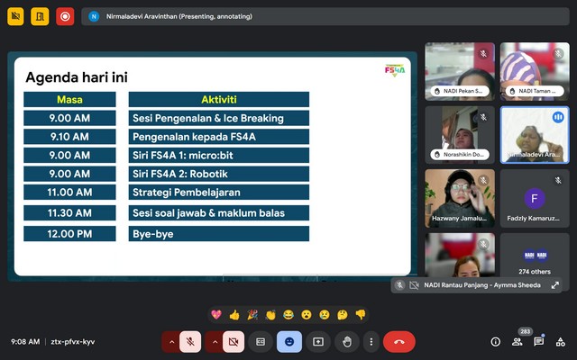
Task: Unmute the microphone button
Action: tap(190, 342)
